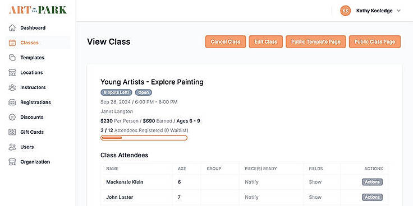This screenshot has height=206, width=413.
Task: Click the Dashboard house icon
Action: coord(12,28)
